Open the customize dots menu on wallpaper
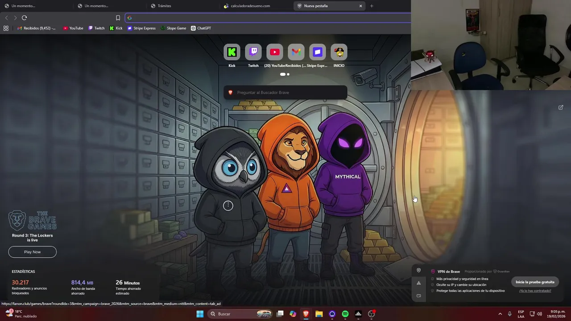 [x=228, y=206]
